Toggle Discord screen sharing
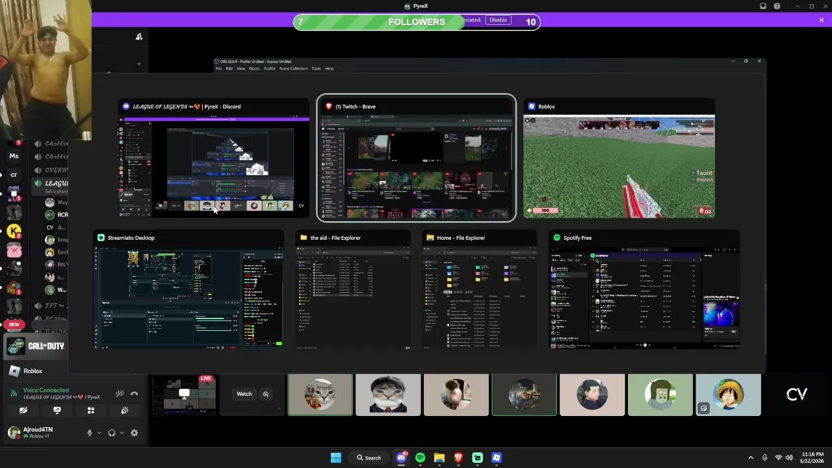 (x=57, y=410)
